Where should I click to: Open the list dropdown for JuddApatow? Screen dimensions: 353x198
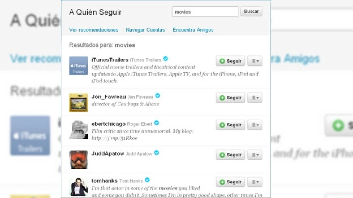[x=255, y=155]
